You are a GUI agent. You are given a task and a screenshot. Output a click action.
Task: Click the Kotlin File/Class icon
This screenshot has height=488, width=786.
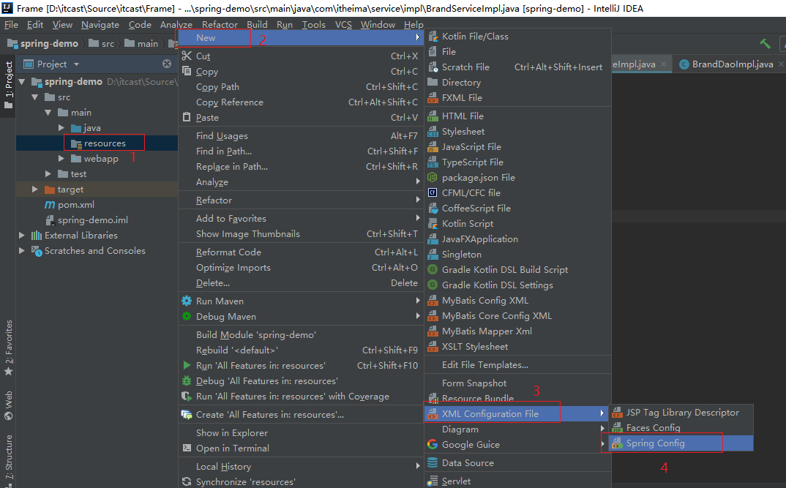pos(433,37)
